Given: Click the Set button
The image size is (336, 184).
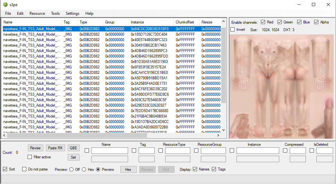Looking at the screenshot, I should [x=73, y=157].
